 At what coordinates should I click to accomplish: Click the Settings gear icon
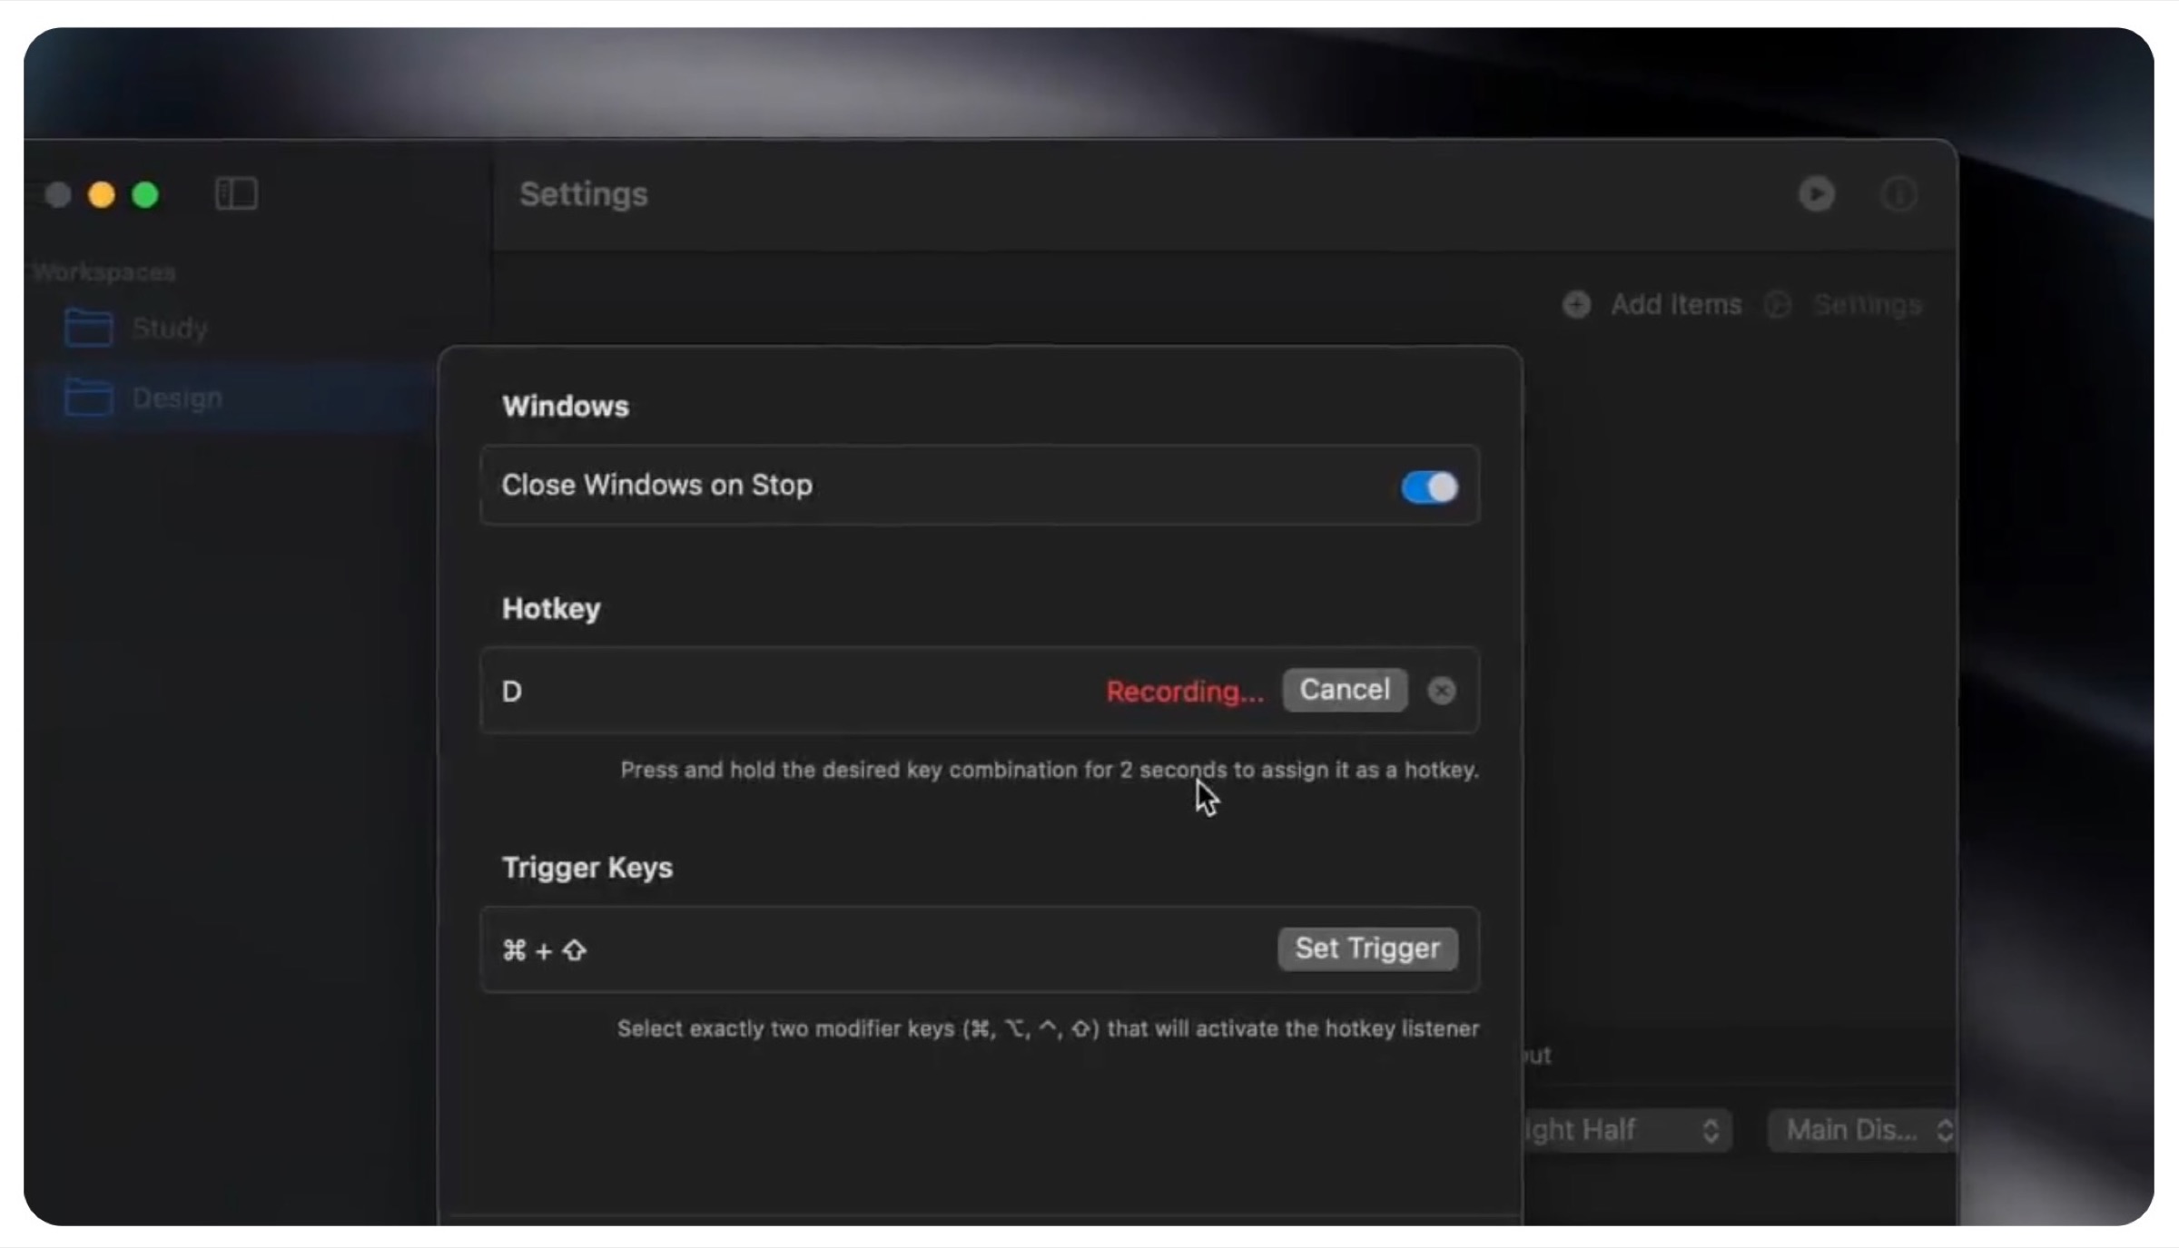point(1777,305)
